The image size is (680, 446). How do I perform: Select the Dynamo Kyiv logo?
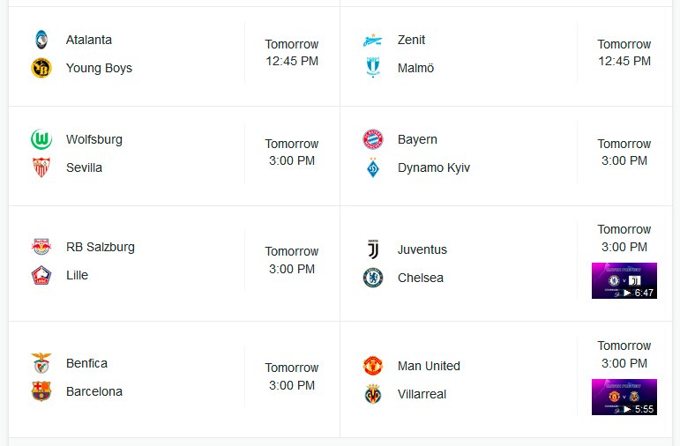pos(373,167)
